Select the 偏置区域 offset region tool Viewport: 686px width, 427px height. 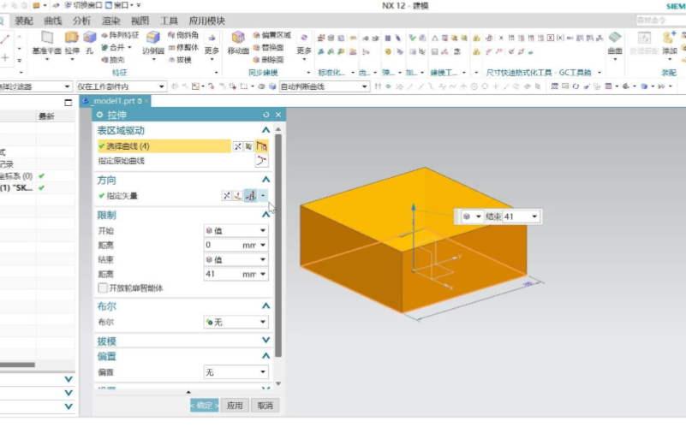(x=271, y=35)
